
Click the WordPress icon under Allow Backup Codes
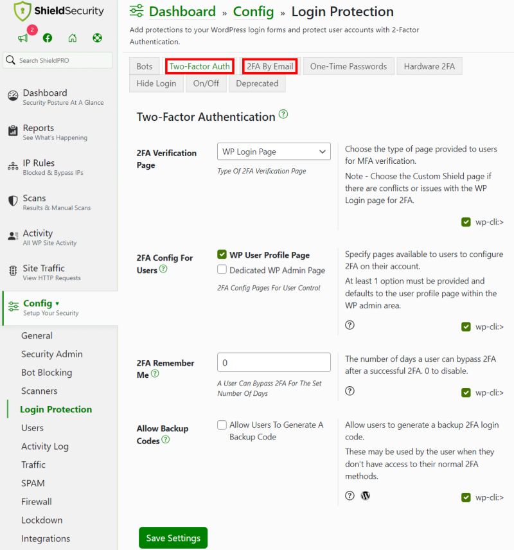(365, 495)
